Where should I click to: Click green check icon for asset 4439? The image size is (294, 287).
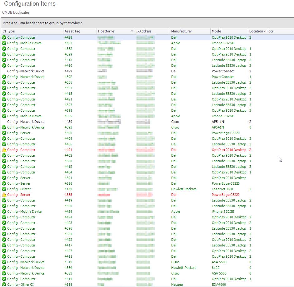[x=4, y=212]
